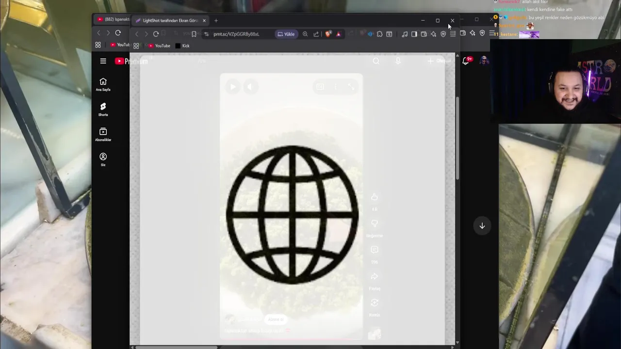Go back in the front LightShot window
Screen dimensions: 621x349
pyautogui.click(x=137, y=34)
